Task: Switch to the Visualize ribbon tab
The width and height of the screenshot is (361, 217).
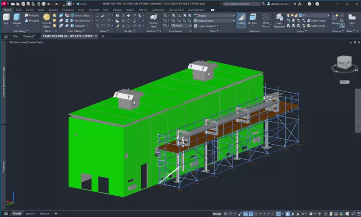Action: click(x=53, y=9)
